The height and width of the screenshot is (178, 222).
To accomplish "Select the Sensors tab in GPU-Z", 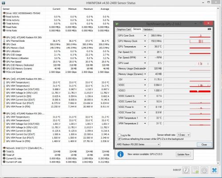I will (x=137, y=29).
